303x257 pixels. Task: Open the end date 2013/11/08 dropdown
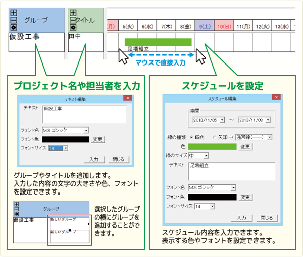click(x=268, y=120)
